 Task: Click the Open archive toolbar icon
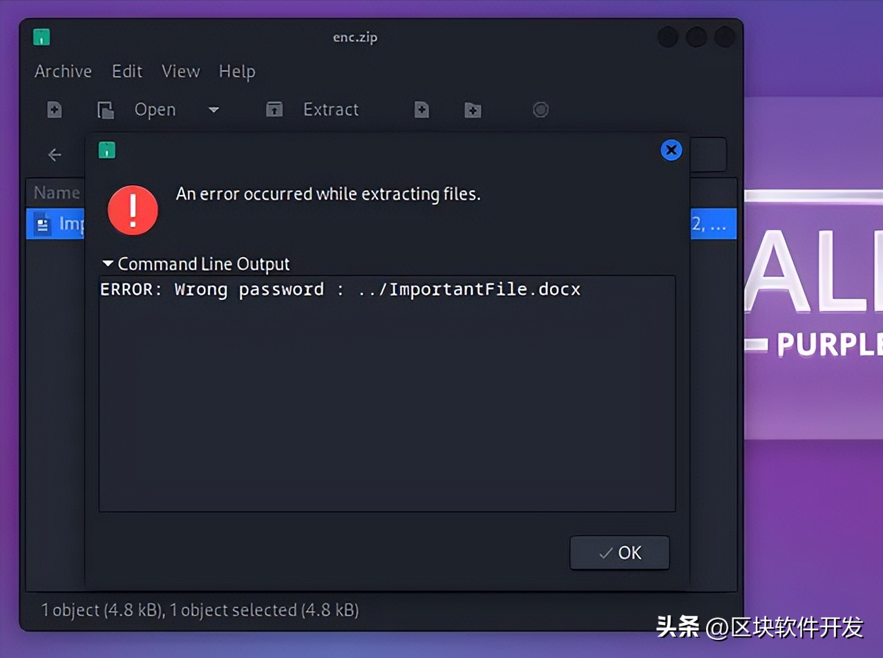coord(105,110)
